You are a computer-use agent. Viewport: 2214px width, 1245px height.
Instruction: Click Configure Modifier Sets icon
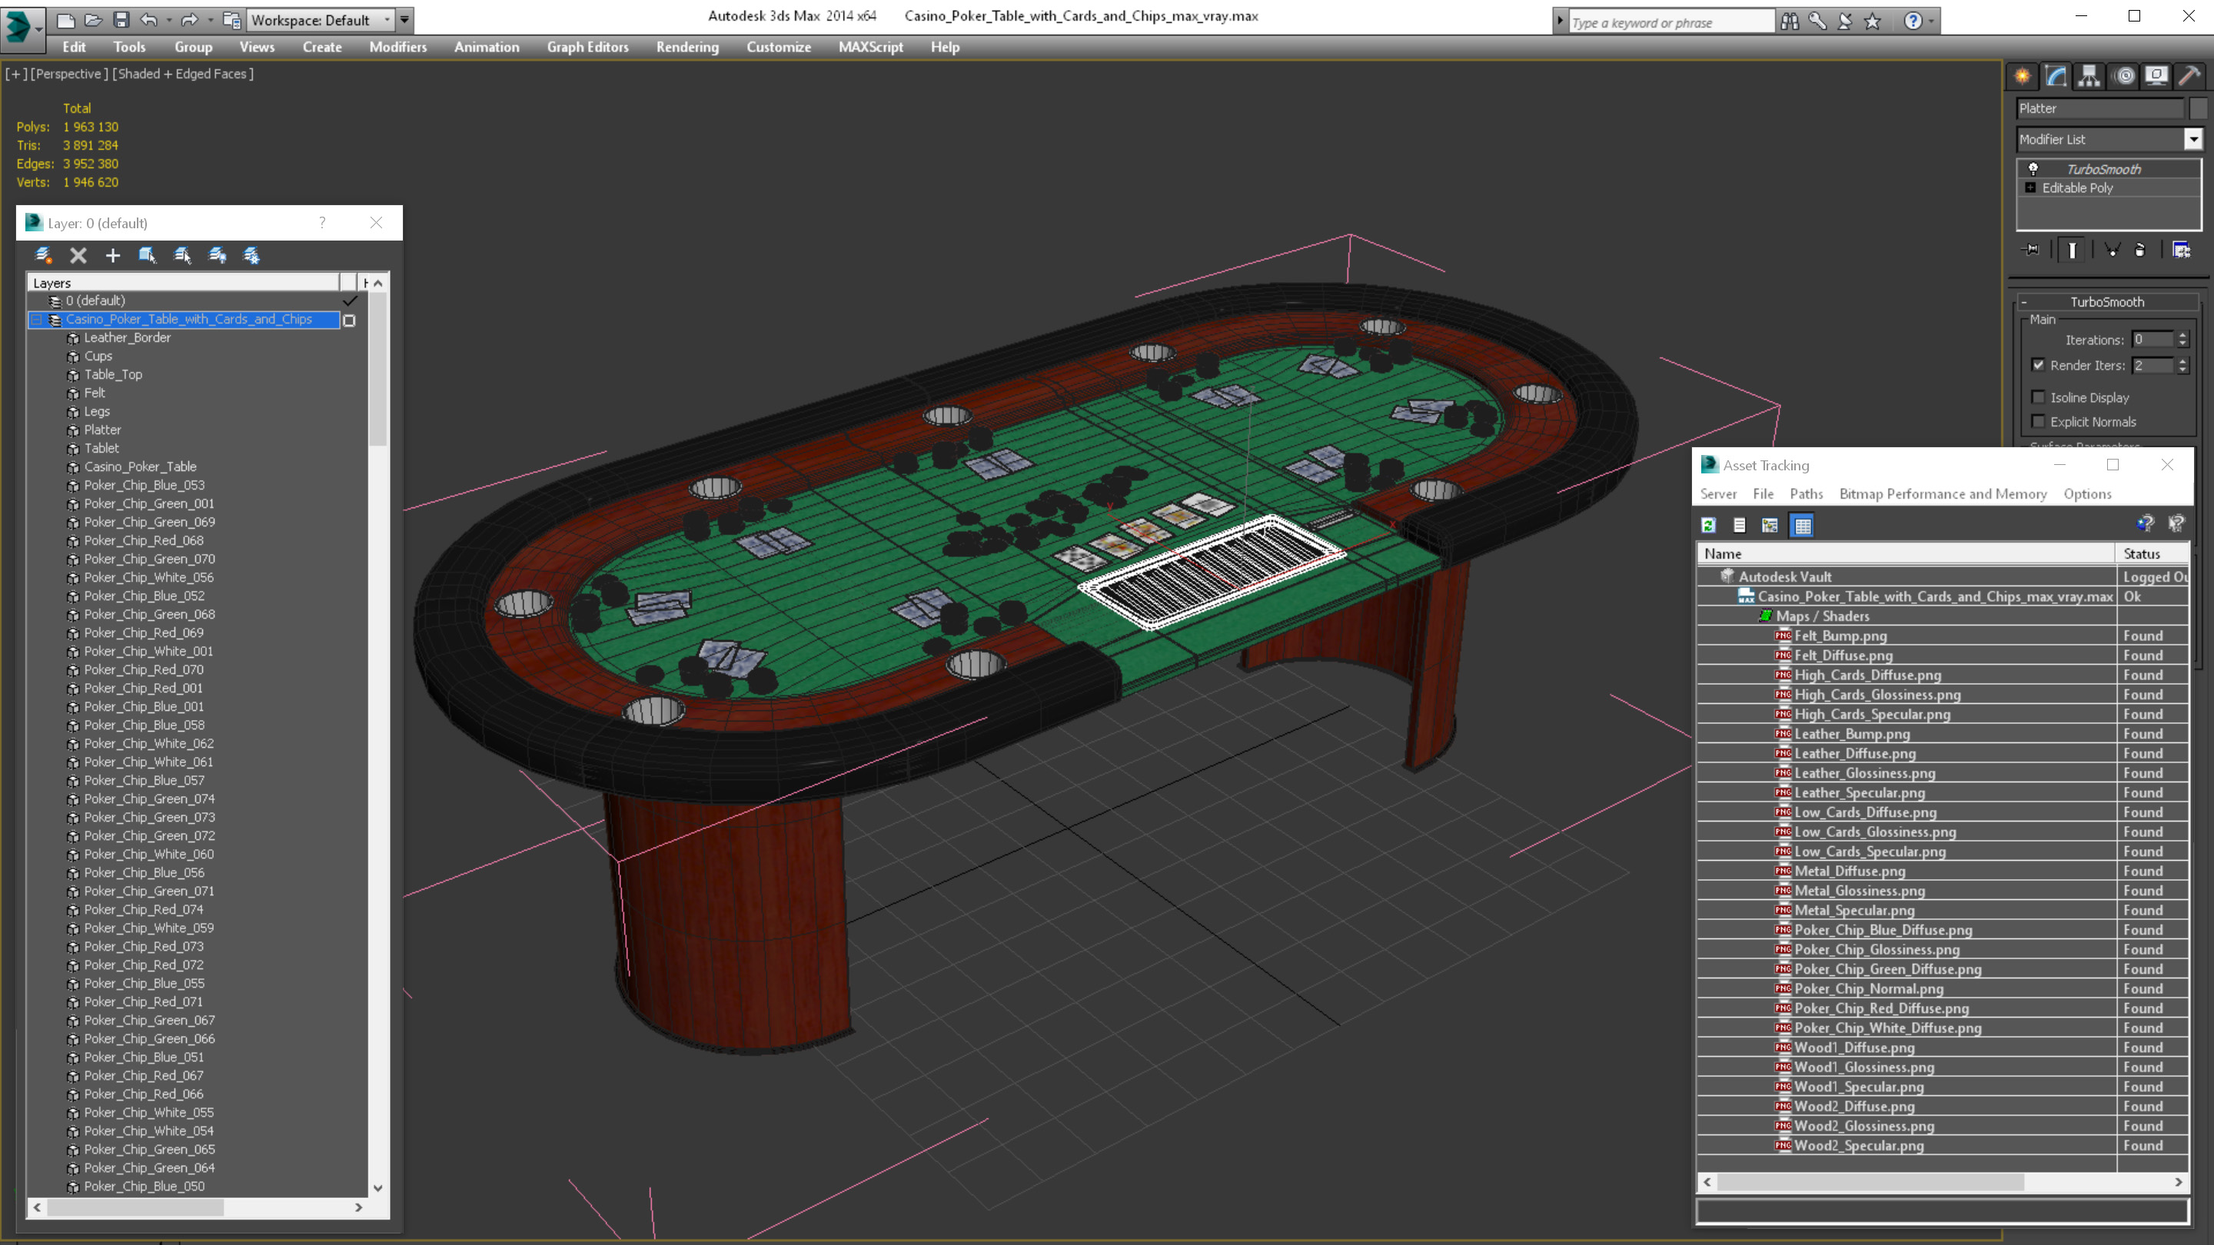[2182, 250]
